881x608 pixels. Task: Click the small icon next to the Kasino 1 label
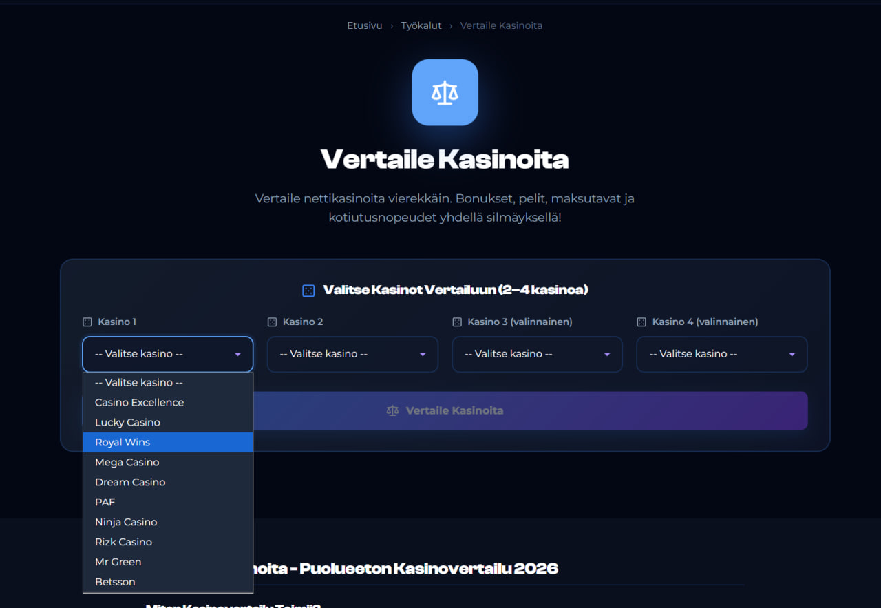87,322
